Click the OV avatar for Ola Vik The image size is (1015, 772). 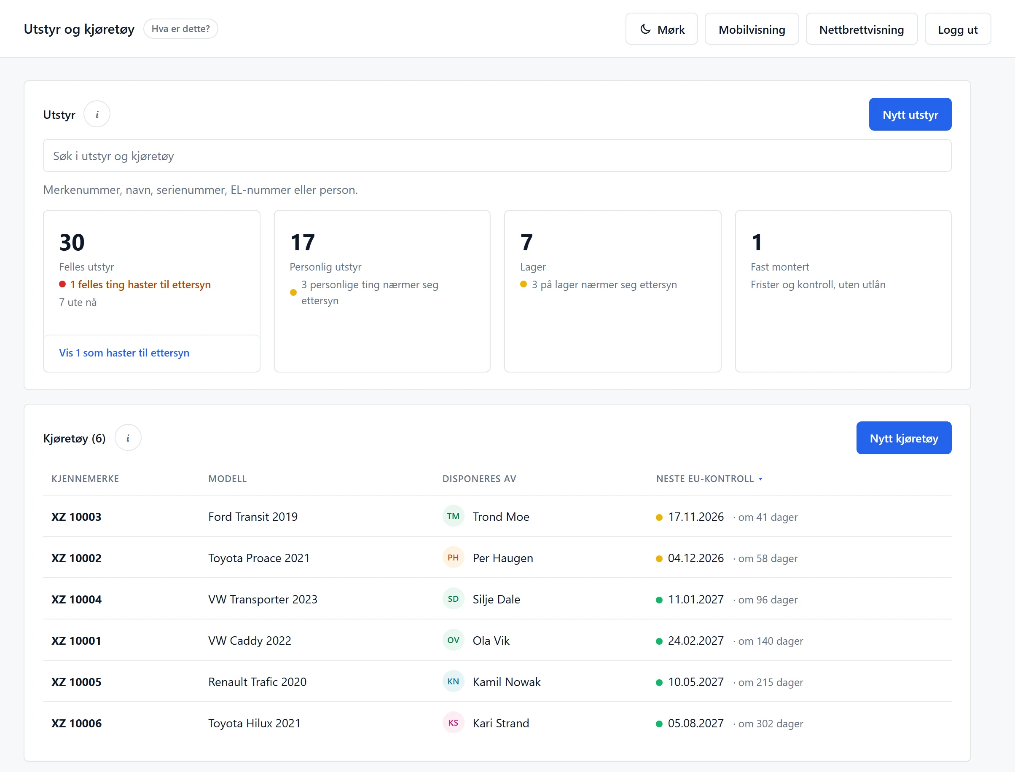453,641
